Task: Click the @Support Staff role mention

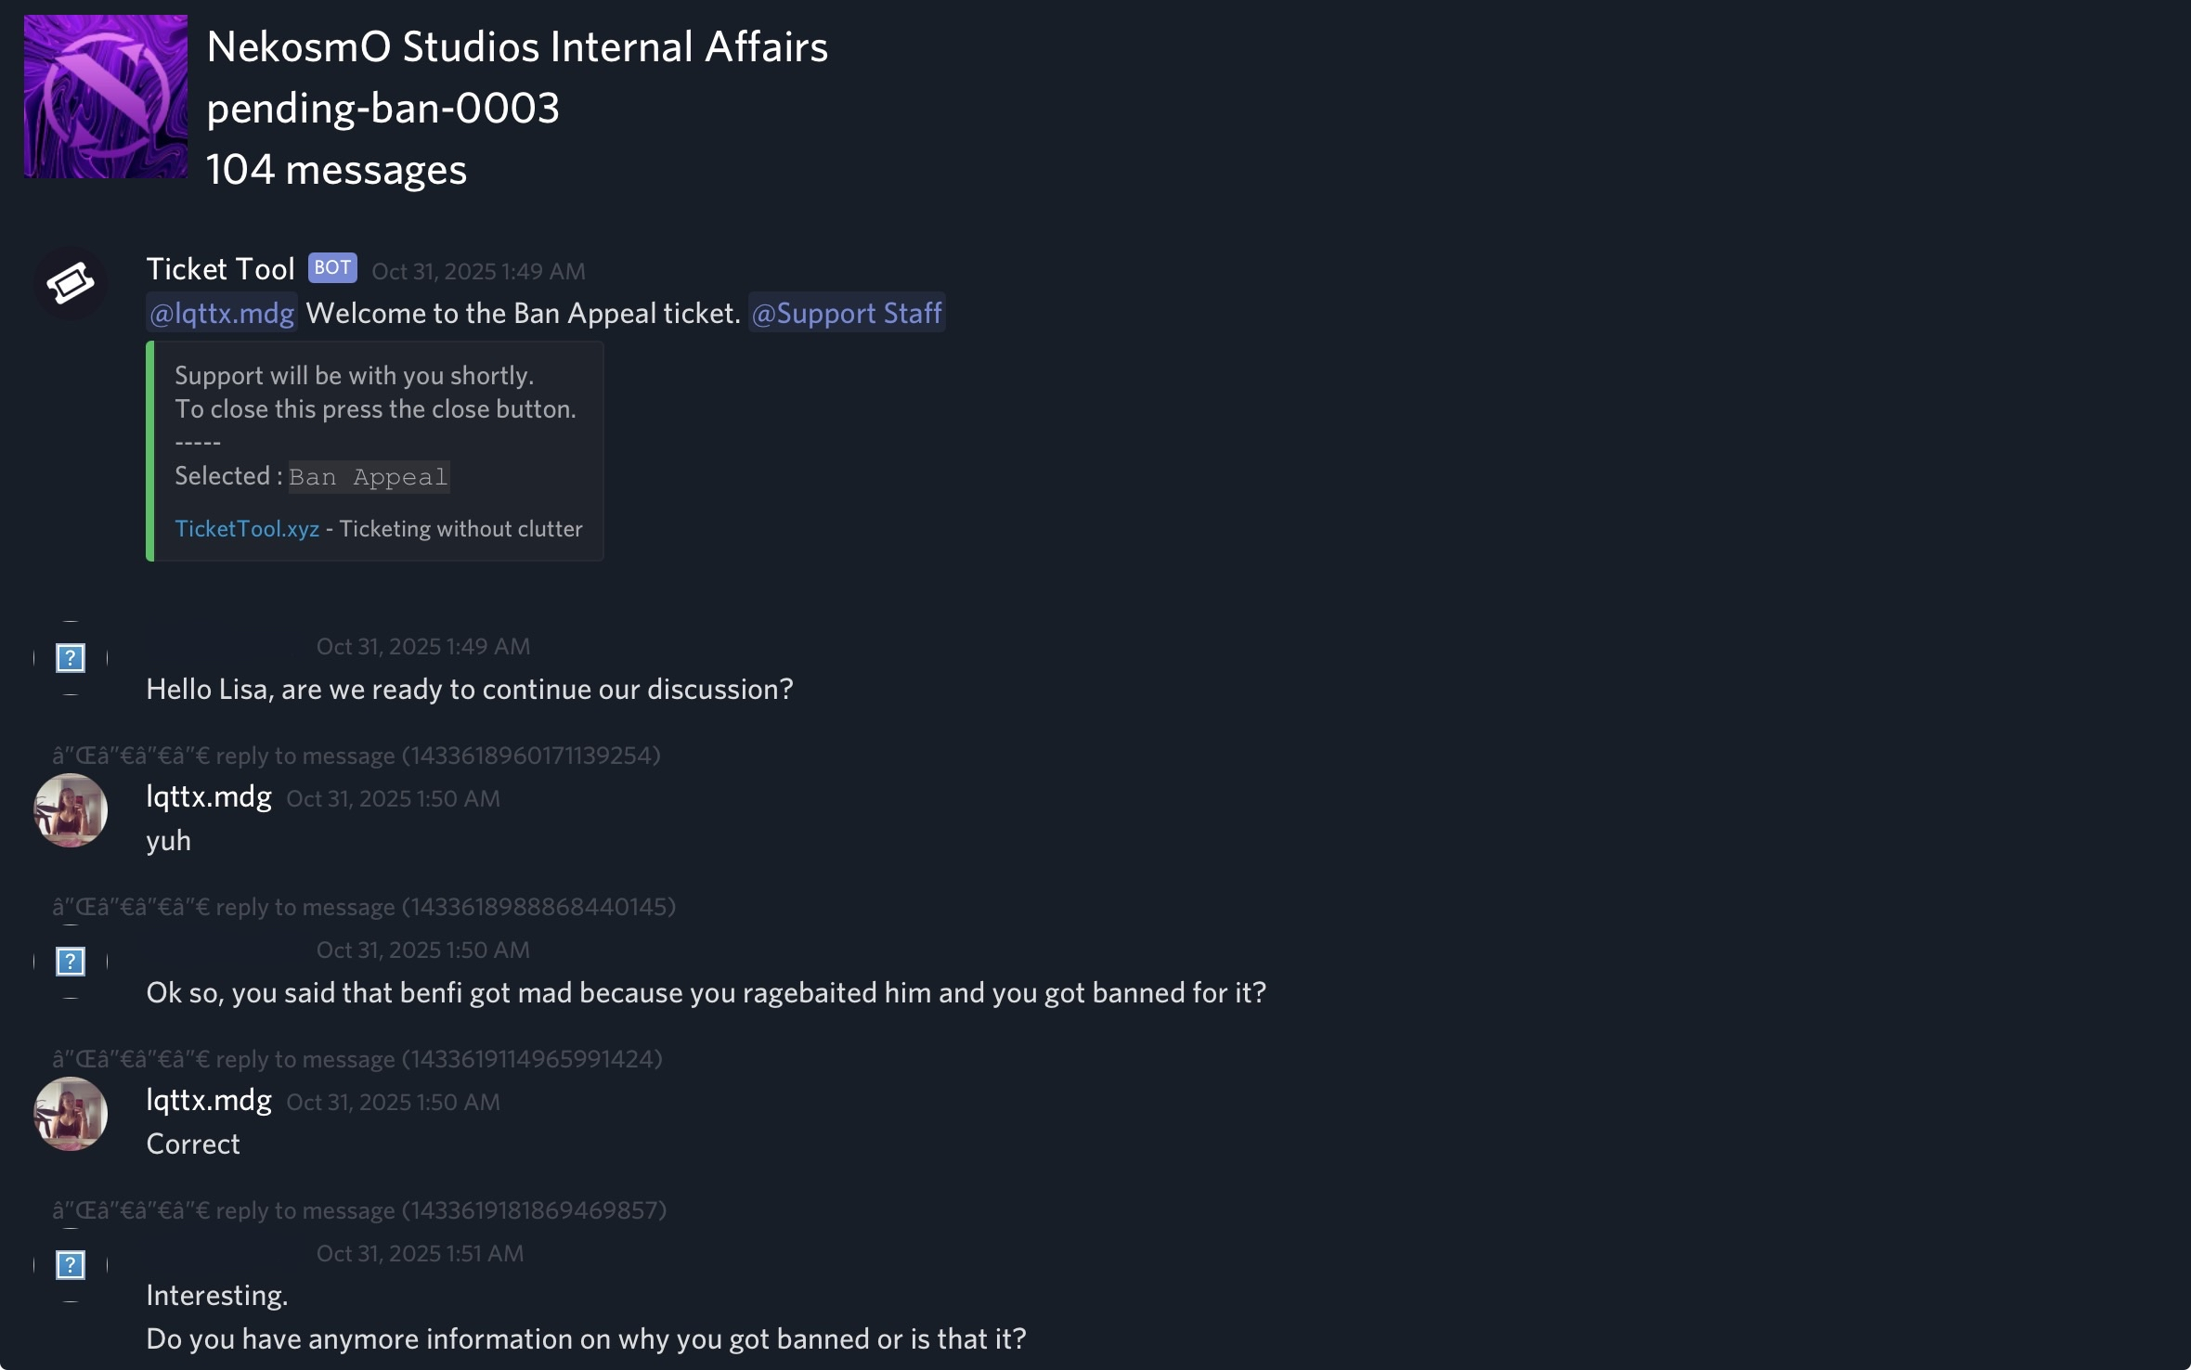Action: (847, 314)
